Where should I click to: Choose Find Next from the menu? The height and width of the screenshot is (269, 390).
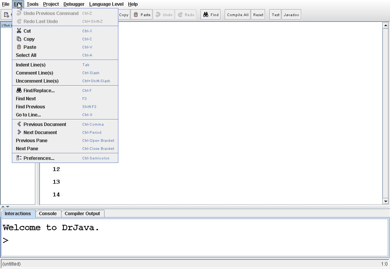click(65, 98)
